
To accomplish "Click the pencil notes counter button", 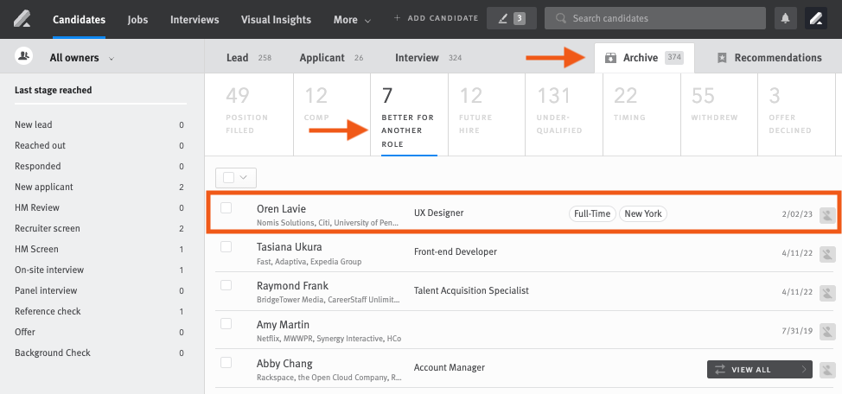I will pyautogui.click(x=511, y=18).
